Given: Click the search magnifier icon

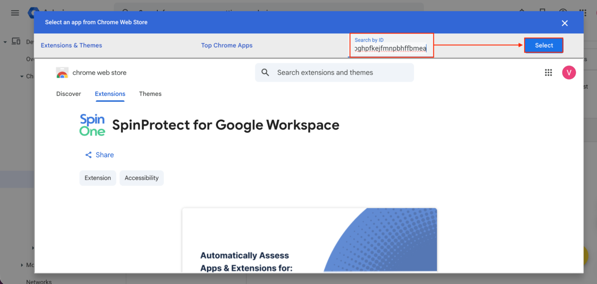Looking at the screenshot, I should (265, 72).
